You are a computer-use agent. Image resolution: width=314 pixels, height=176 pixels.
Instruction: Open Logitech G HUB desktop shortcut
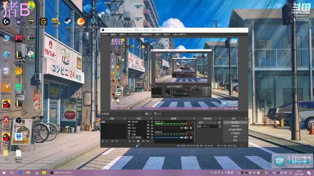coord(6,24)
